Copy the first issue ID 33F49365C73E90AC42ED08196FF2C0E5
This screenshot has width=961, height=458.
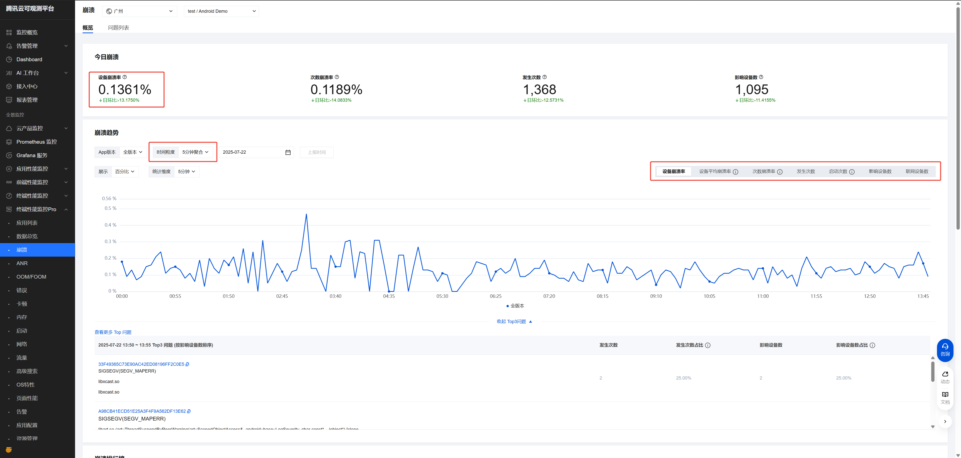[x=187, y=364]
